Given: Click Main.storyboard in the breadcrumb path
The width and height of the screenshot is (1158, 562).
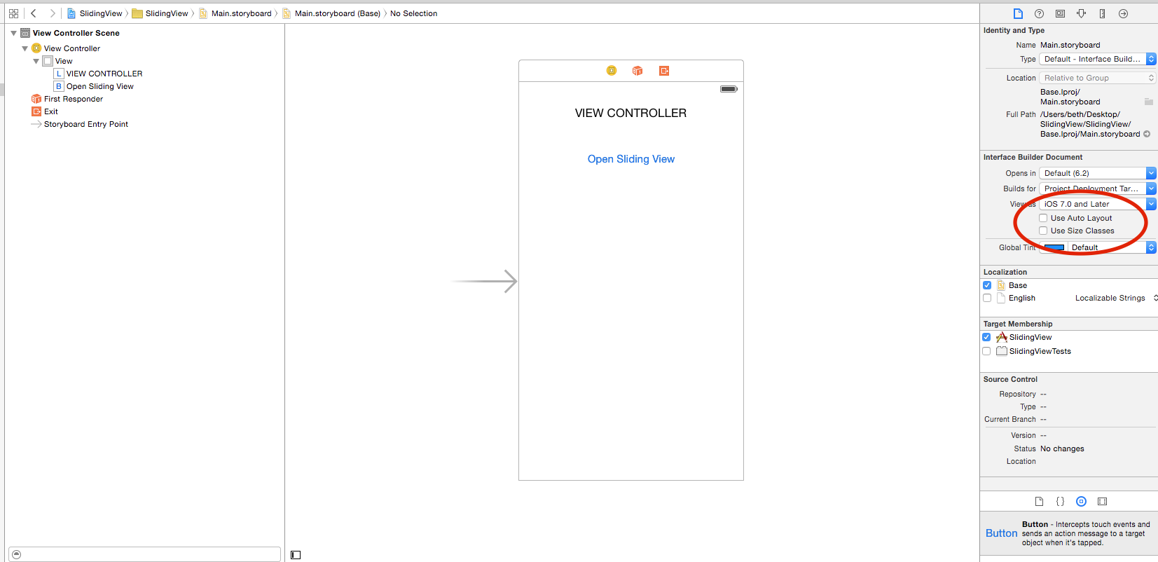Looking at the screenshot, I should 241,13.
